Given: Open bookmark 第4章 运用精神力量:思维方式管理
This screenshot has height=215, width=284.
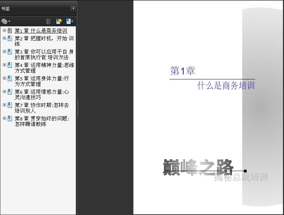Looking at the screenshot, I should 44,68.
